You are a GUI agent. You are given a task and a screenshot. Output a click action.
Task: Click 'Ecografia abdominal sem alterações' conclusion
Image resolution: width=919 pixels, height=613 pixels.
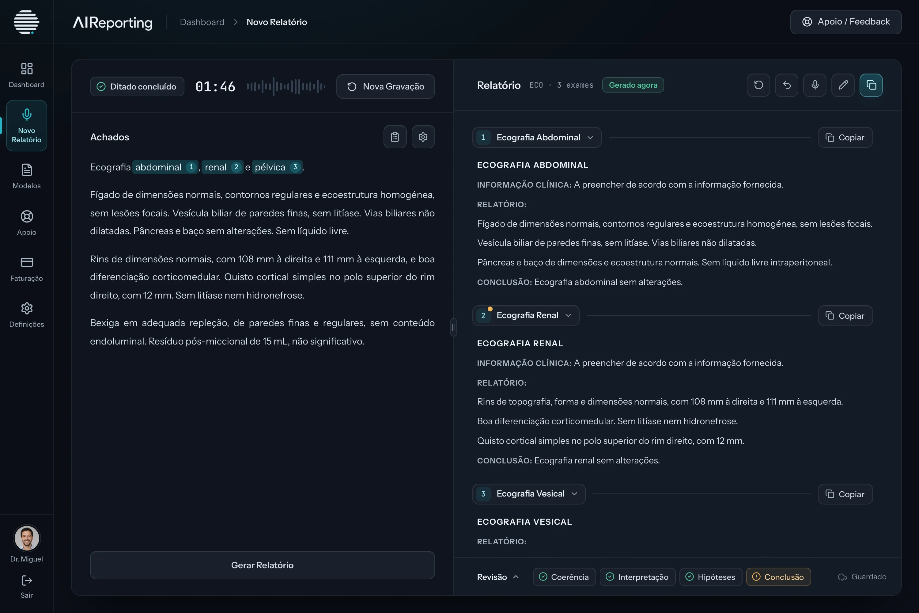click(608, 282)
